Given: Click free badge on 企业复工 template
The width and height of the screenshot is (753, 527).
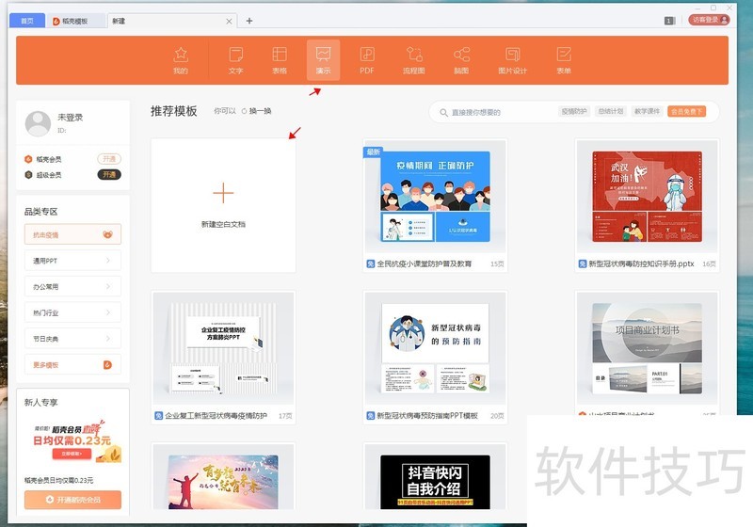Looking at the screenshot, I should pos(158,416).
